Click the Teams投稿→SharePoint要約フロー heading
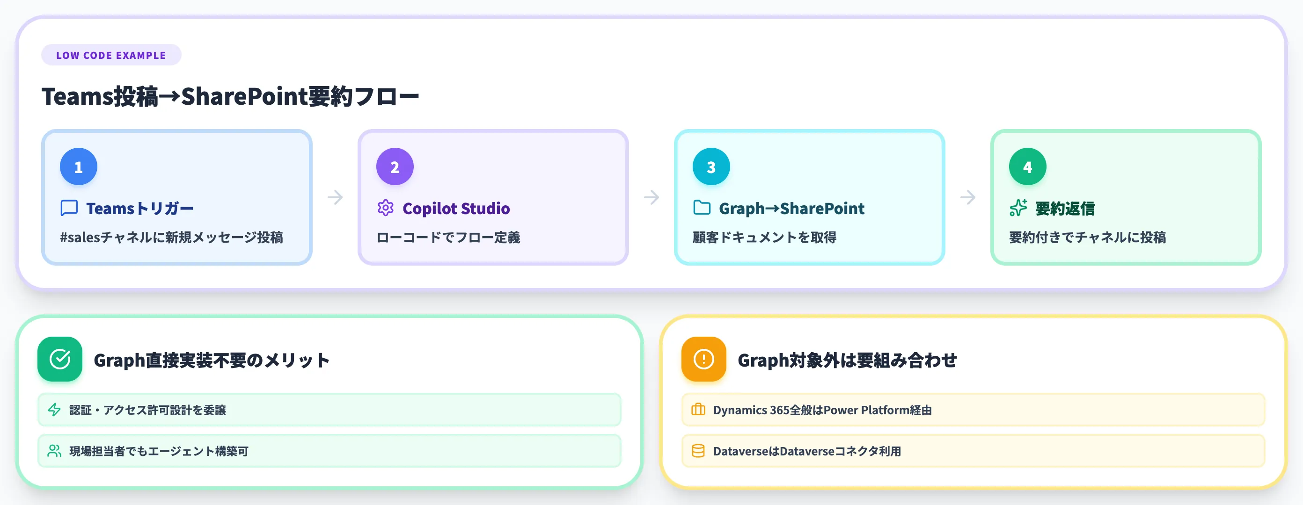Screen dimensions: 1303x505 (x=230, y=96)
